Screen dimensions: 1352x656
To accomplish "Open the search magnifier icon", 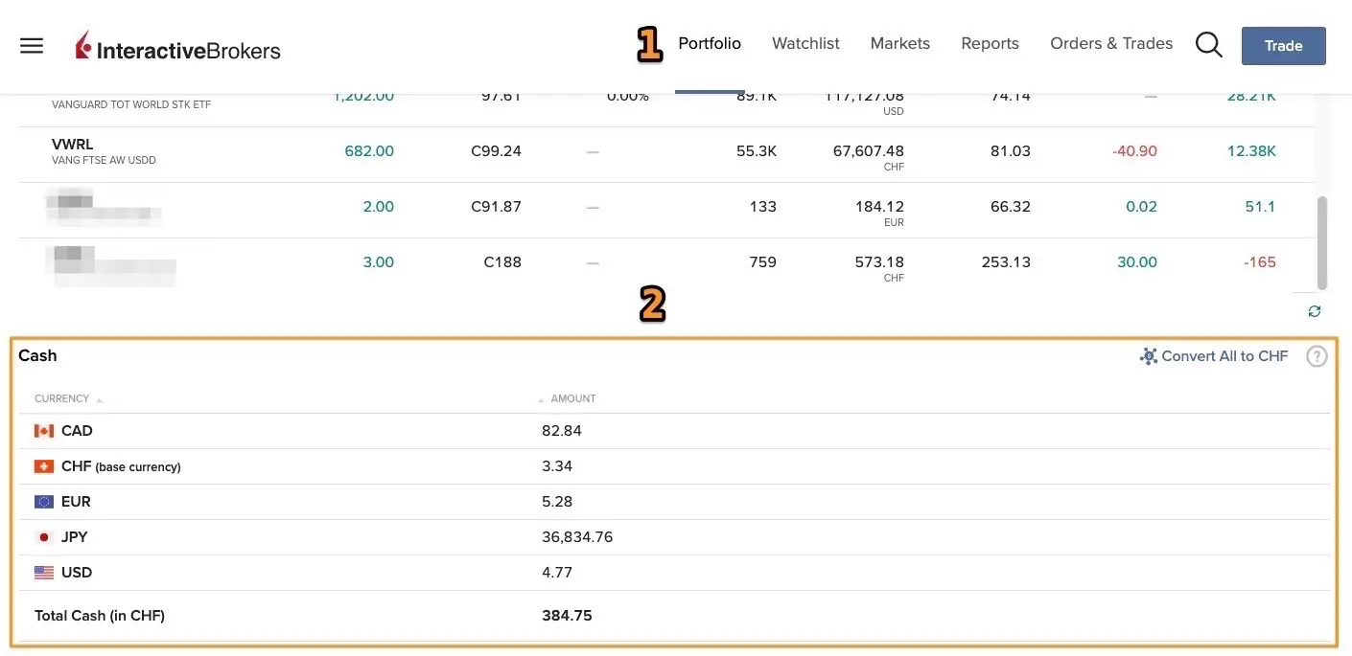I will coord(1209,45).
